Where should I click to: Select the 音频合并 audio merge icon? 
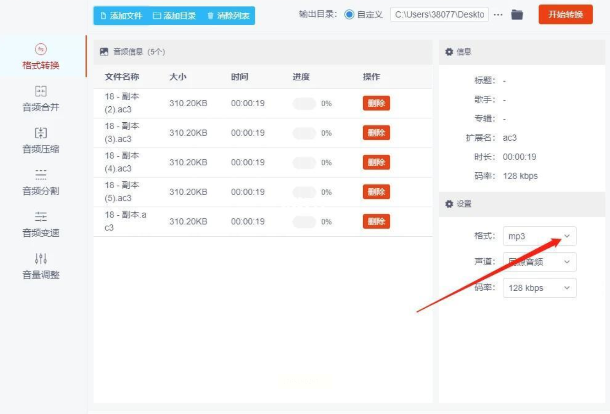tap(41, 91)
